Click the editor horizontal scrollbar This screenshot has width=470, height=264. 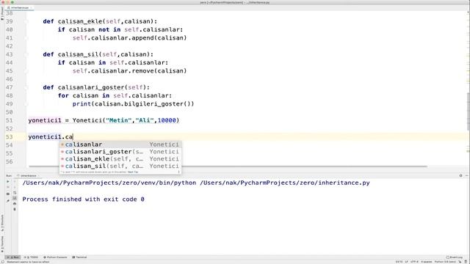(228, 166)
